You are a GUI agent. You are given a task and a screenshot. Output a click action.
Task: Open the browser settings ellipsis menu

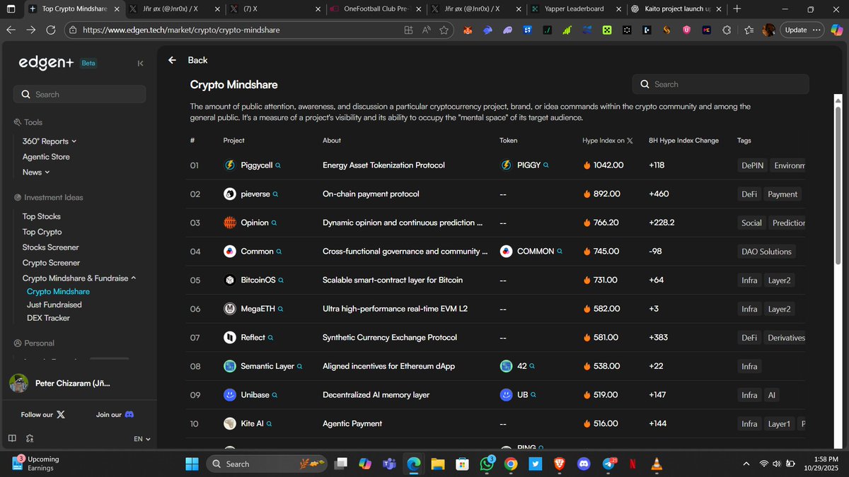pos(817,30)
